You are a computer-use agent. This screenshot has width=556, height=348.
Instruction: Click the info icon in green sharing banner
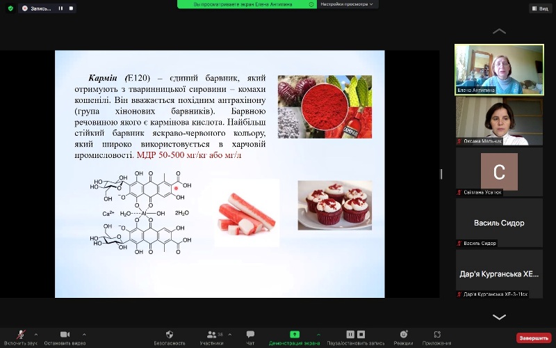tap(311, 4)
